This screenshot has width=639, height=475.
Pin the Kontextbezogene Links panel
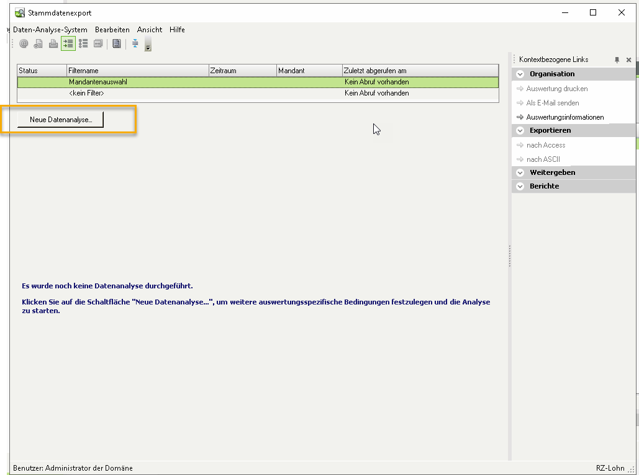click(x=617, y=60)
